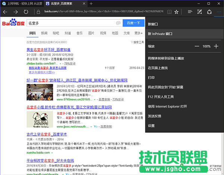Click the 73%好评 rating link
This screenshot has height=175, width=224.
(118, 99)
